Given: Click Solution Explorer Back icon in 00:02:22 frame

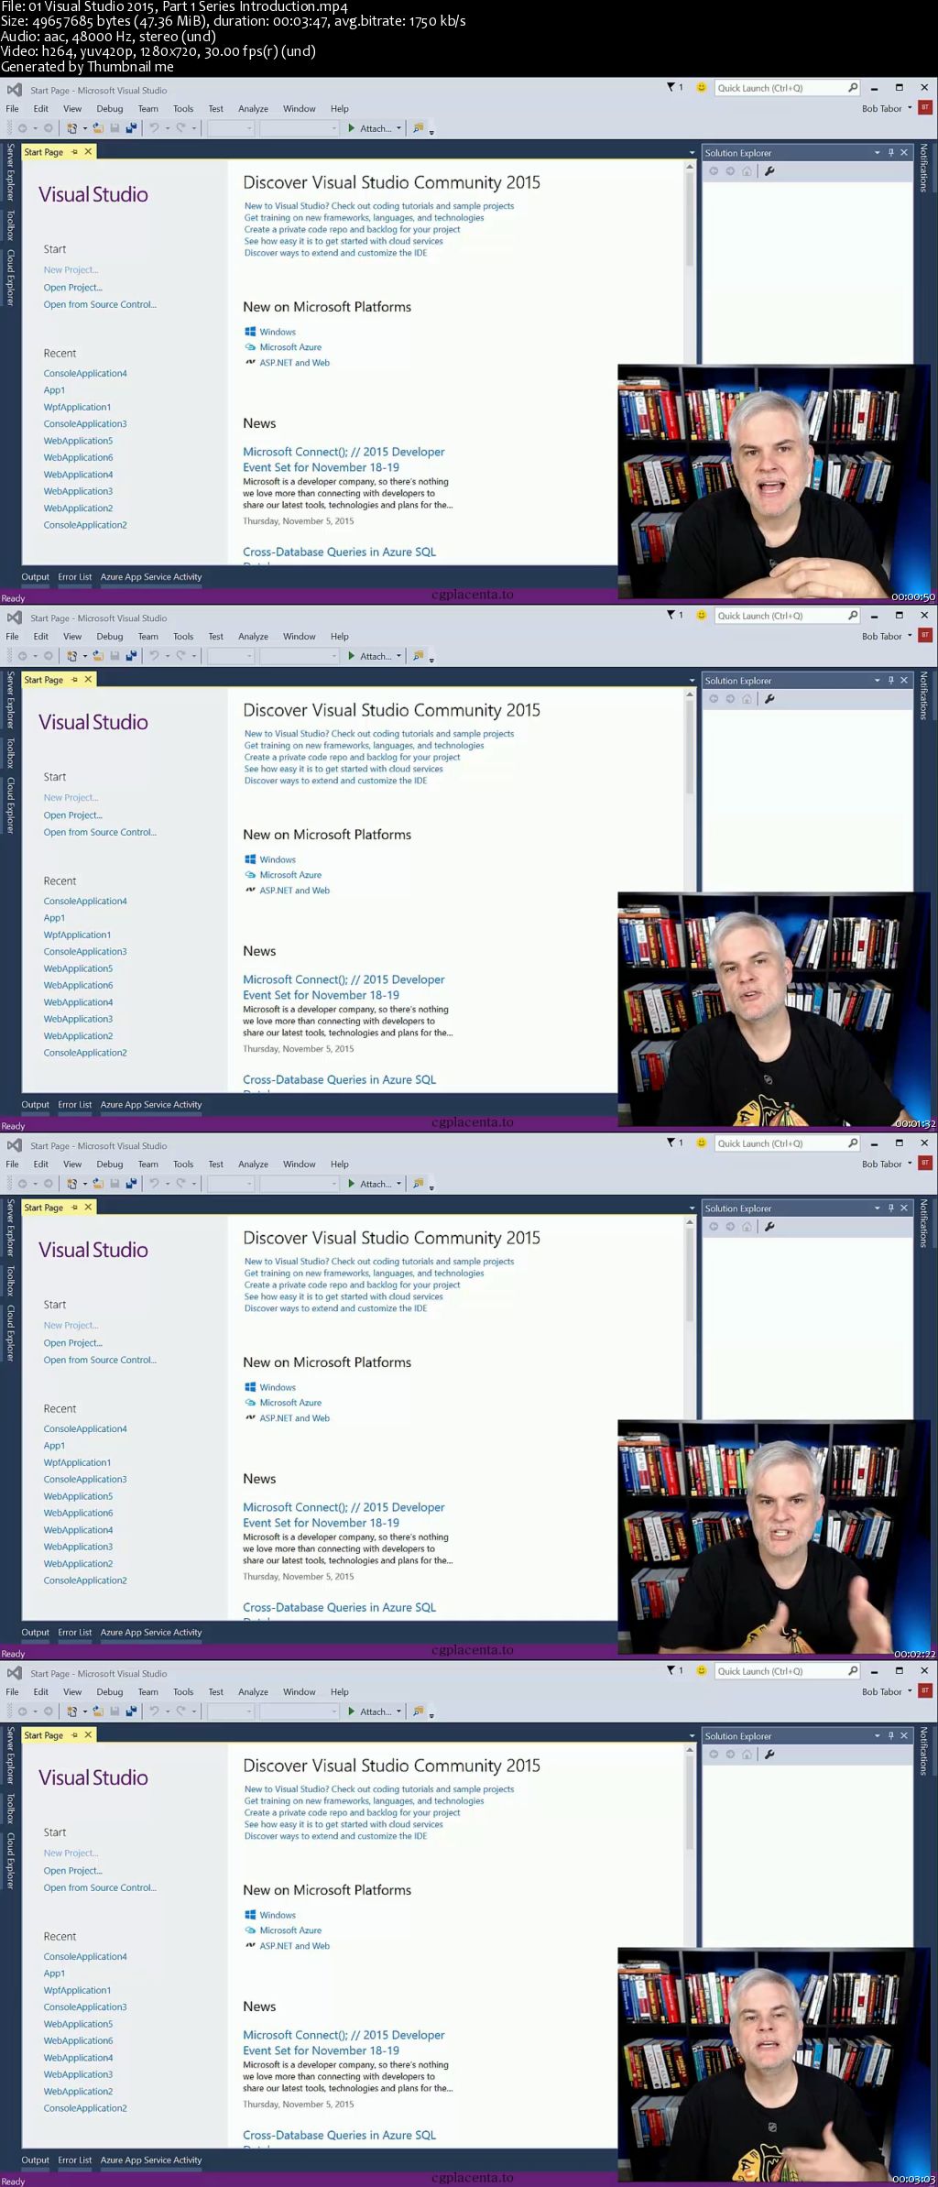Looking at the screenshot, I should pyautogui.click(x=714, y=1226).
